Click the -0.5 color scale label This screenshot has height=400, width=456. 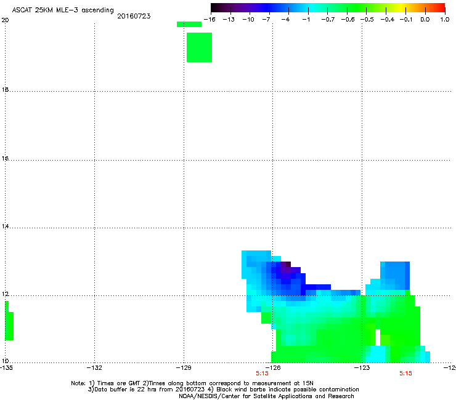coord(367,20)
